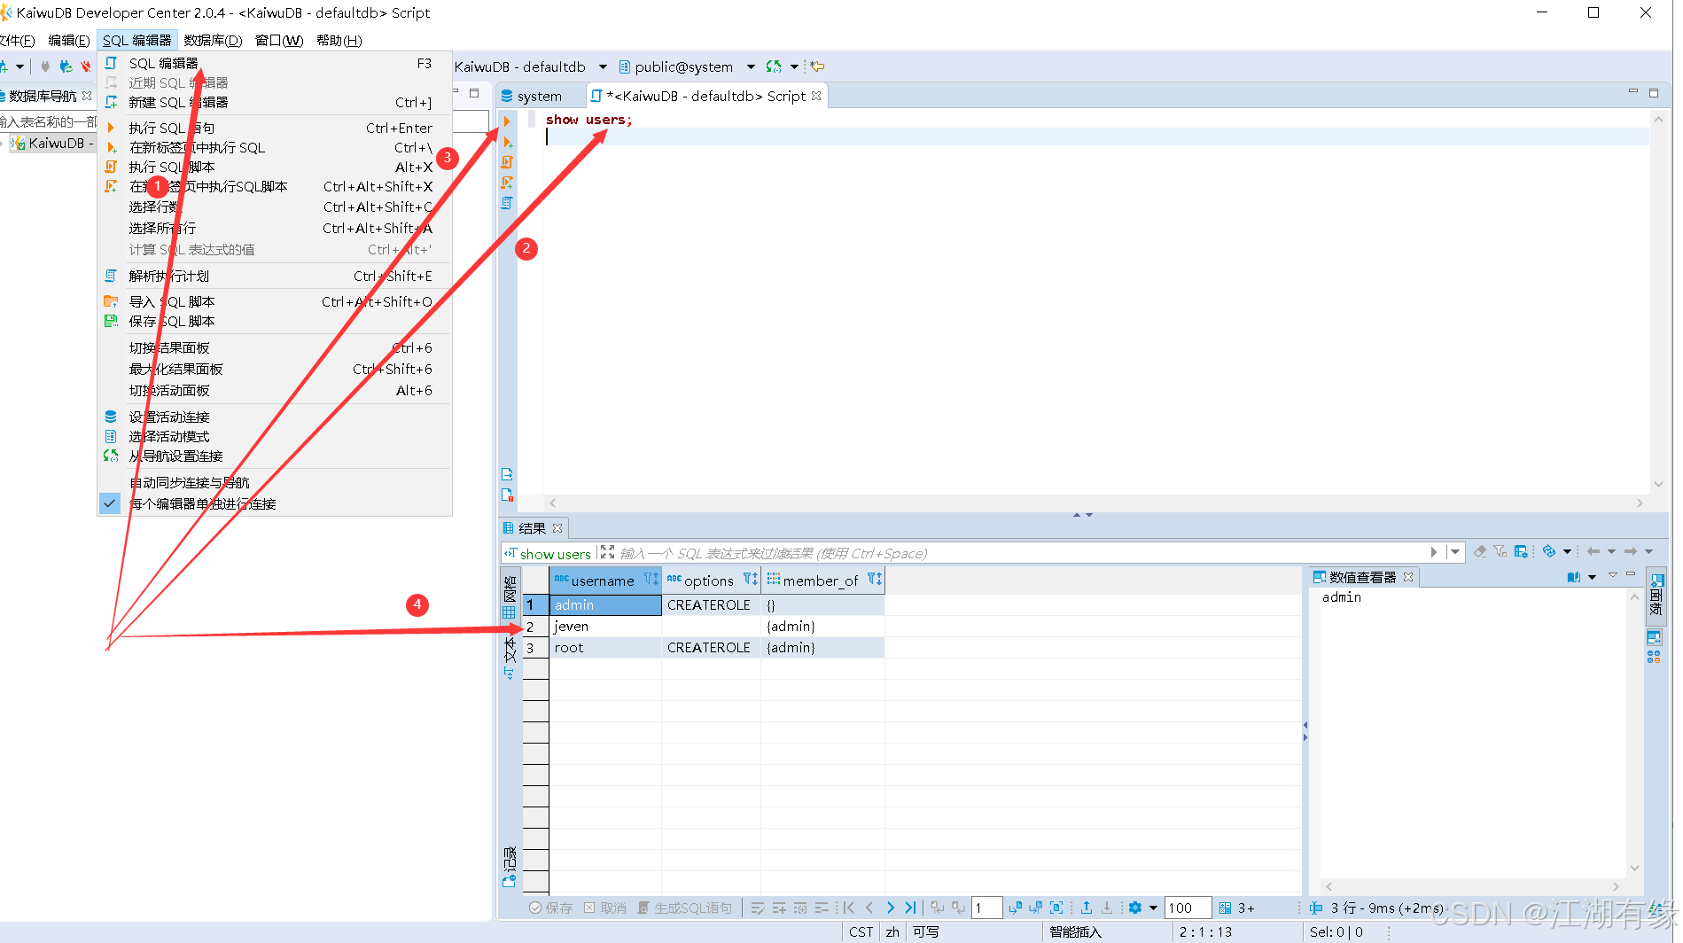Expand the KaiwuDB tree node in navigator

pos(3,143)
